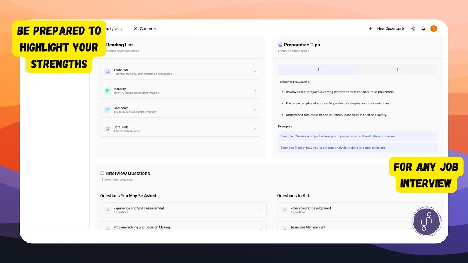Select the first Preparation Tips tab

318,69
